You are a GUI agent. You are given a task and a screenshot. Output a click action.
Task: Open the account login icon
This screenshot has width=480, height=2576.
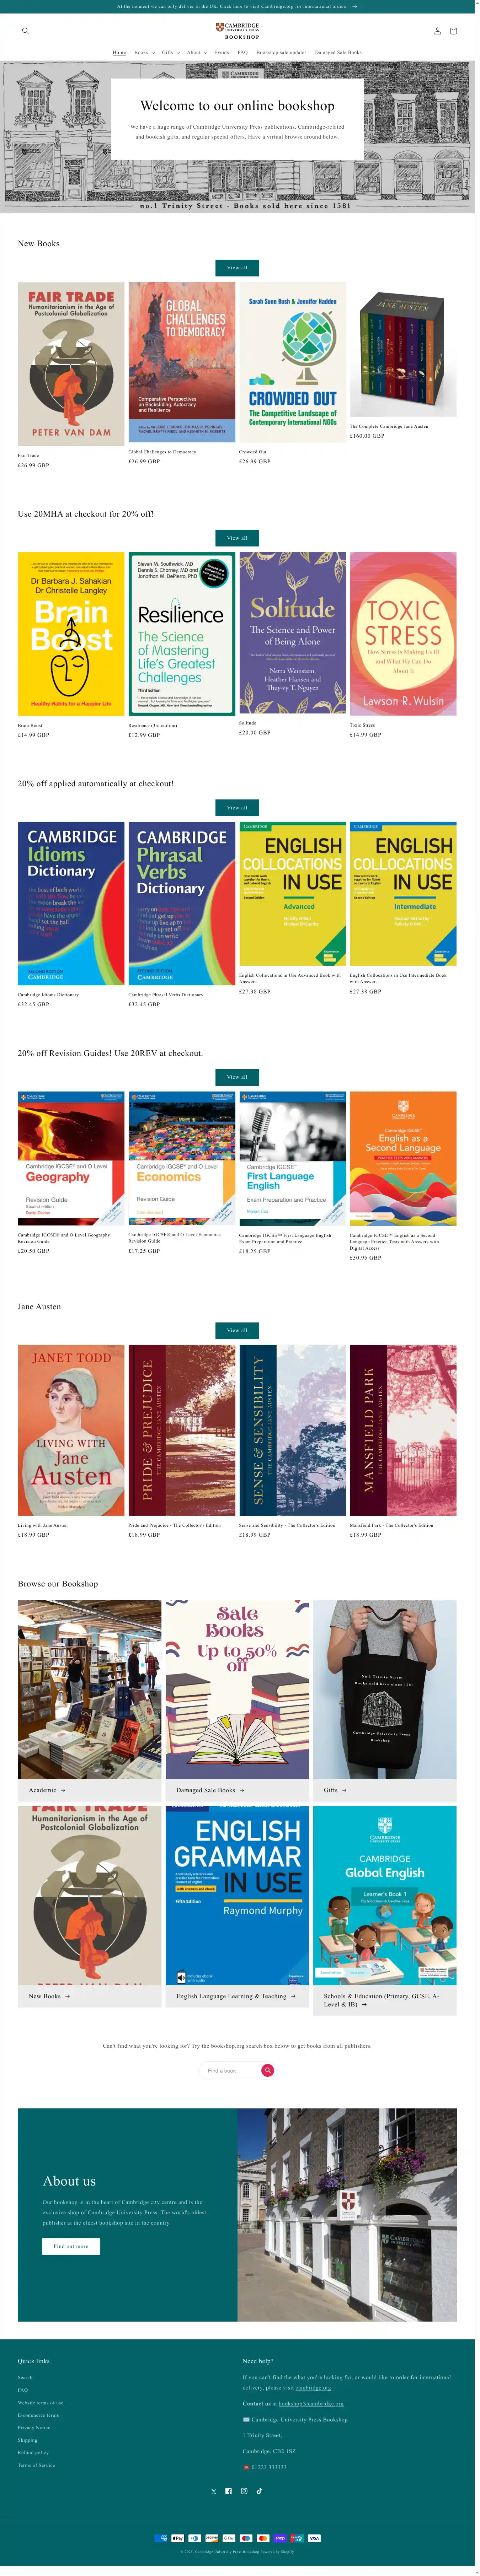(x=437, y=31)
